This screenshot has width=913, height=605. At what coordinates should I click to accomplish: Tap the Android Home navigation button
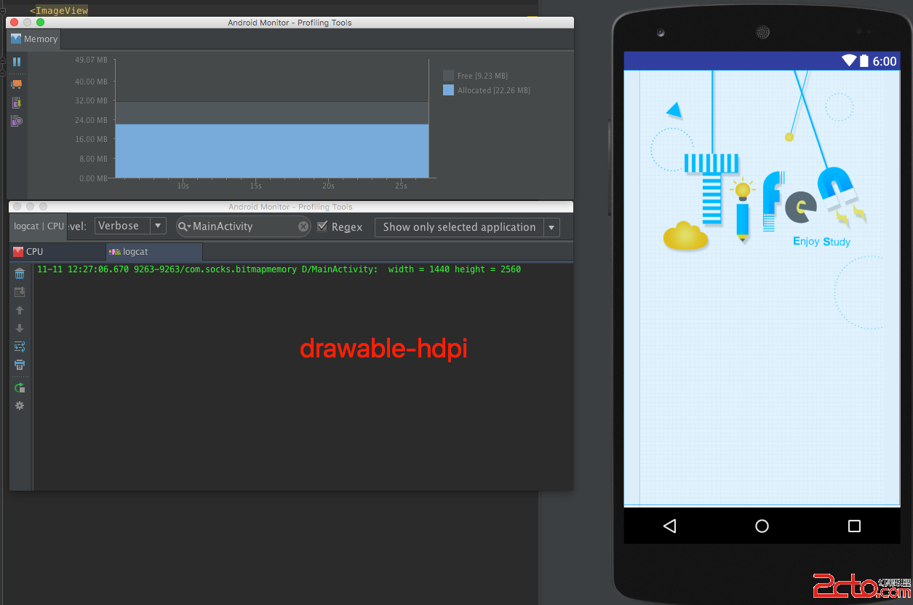pos(762,526)
